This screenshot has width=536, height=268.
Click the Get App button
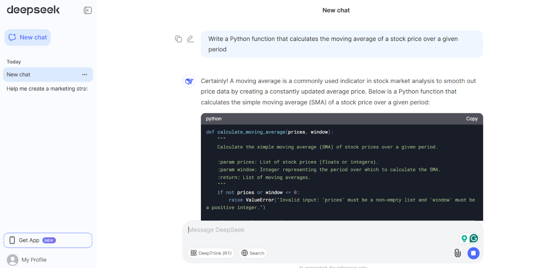pyautogui.click(x=48, y=240)
